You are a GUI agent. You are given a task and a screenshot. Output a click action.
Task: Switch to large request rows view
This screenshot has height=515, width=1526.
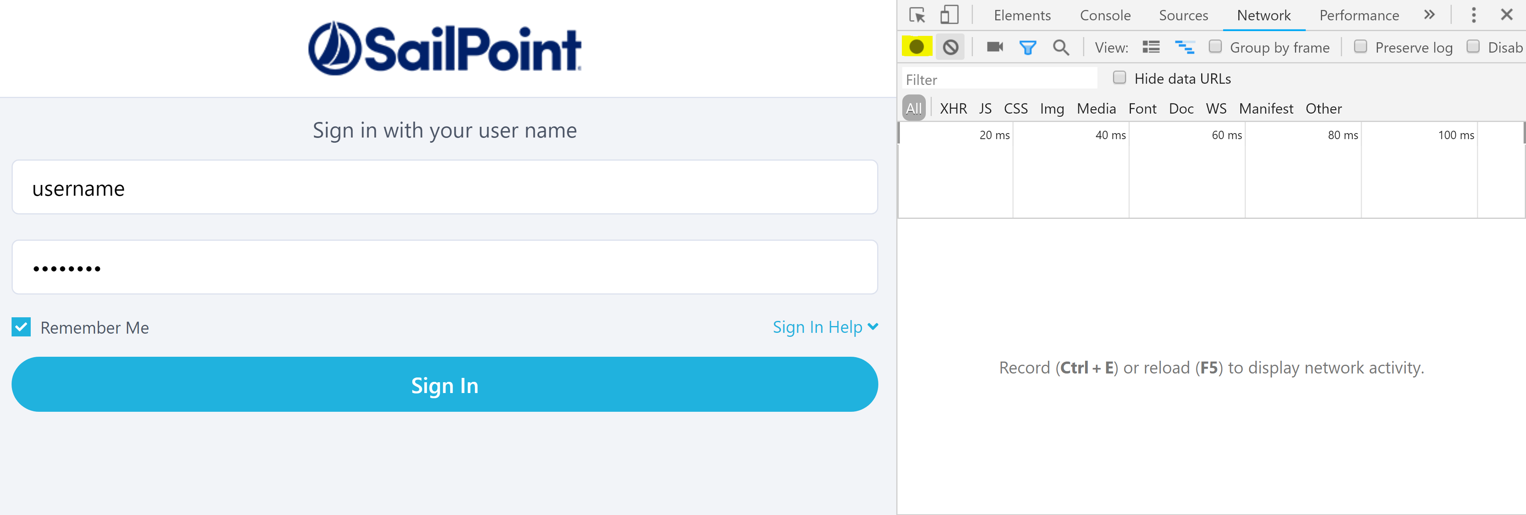pos(1150,47)
